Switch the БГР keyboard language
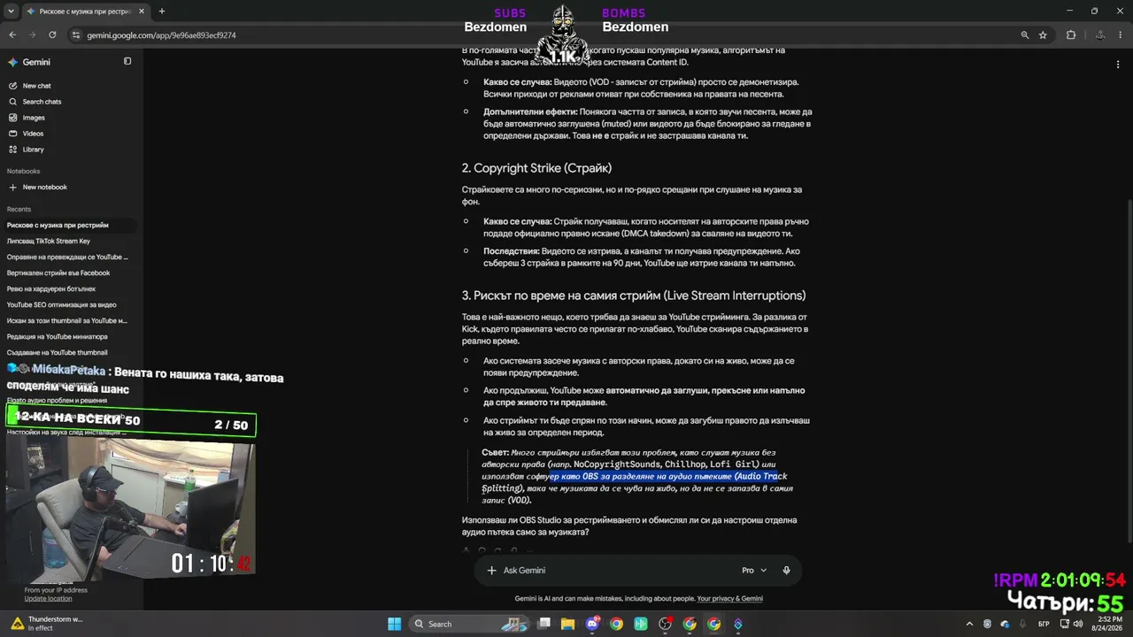The width and height of the screenshot is (1133, 637). pos(1044,624)
